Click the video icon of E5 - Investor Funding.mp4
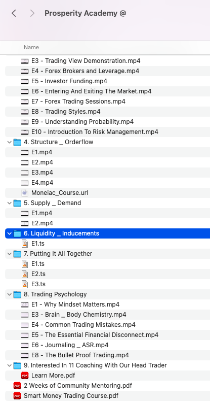210x406 pixels. coord(25,81)
